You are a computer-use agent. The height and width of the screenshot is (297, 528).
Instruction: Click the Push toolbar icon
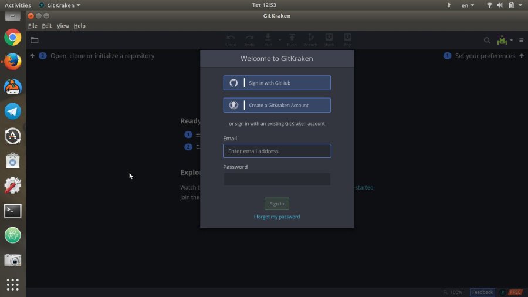(292, 40)
